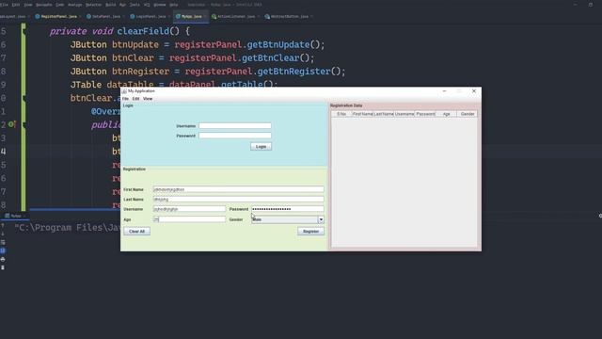Image resolution: width=602 pixels, height=339 pixels.
Task: Open the IDE Code menu
Action: pos(60,5)
